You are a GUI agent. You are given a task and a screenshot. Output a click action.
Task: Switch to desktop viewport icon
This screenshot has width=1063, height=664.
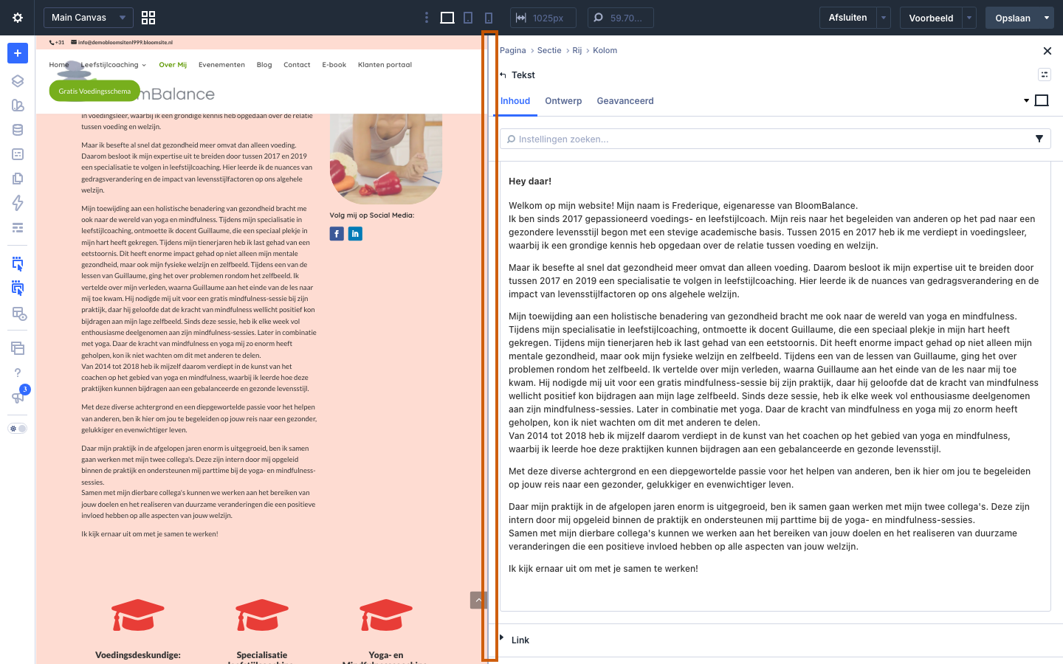(447, 18)
